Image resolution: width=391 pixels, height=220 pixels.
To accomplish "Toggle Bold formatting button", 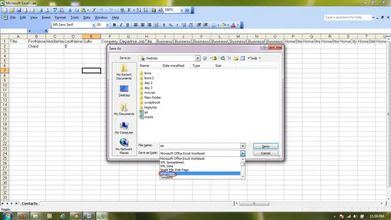I will coord(114,25).
